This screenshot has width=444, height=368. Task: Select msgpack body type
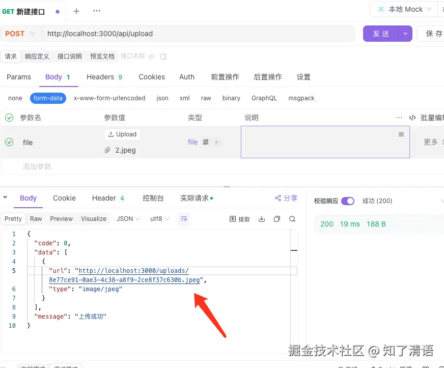click(x=301, y=98)
